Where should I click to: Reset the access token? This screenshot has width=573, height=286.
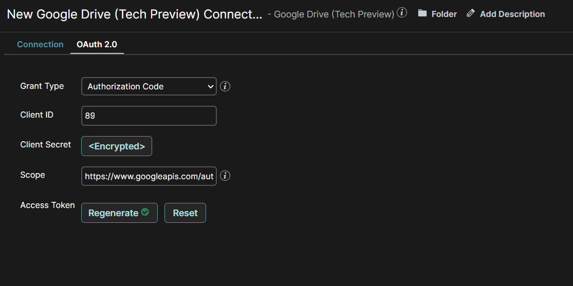(x=185, y=213)
